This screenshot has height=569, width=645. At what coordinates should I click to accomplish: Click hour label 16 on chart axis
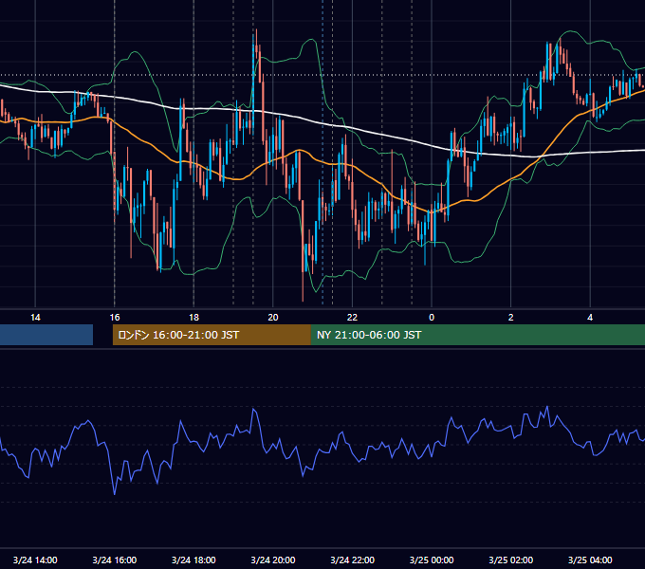115,318
